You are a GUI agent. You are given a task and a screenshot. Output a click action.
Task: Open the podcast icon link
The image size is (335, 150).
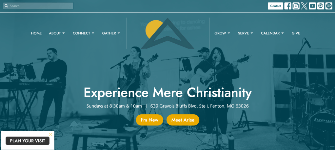(321, 6)
